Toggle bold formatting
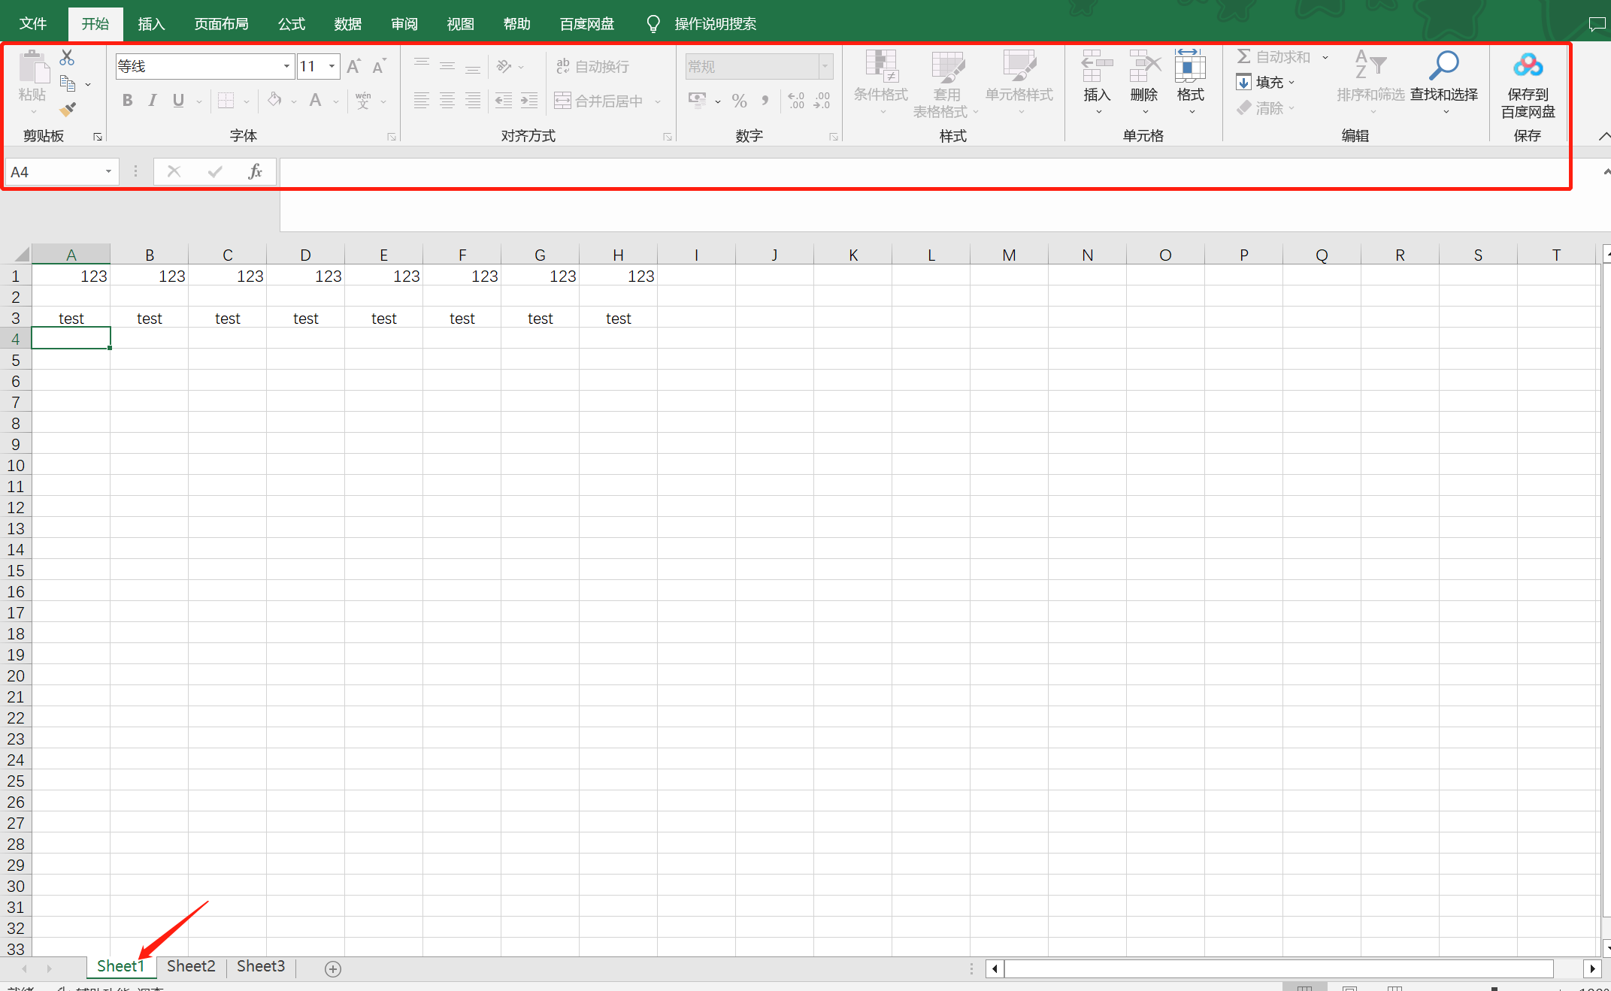Viewport: 1611px width, 991px height. 128,101
